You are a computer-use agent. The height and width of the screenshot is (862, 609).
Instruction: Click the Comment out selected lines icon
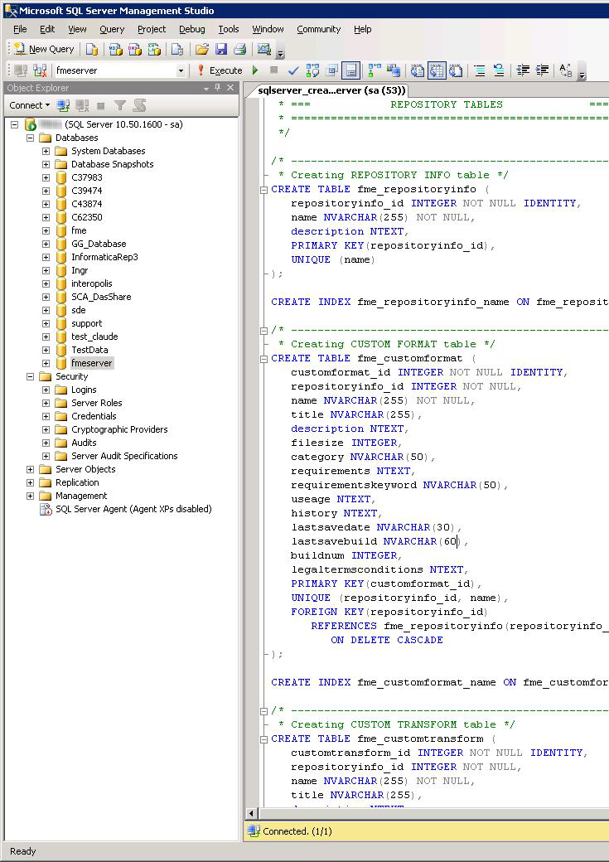point(480,70)
